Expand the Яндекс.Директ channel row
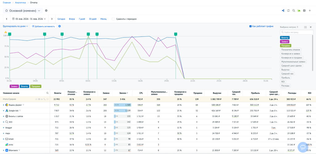This screenshot has height=154, width=316. 4,105
